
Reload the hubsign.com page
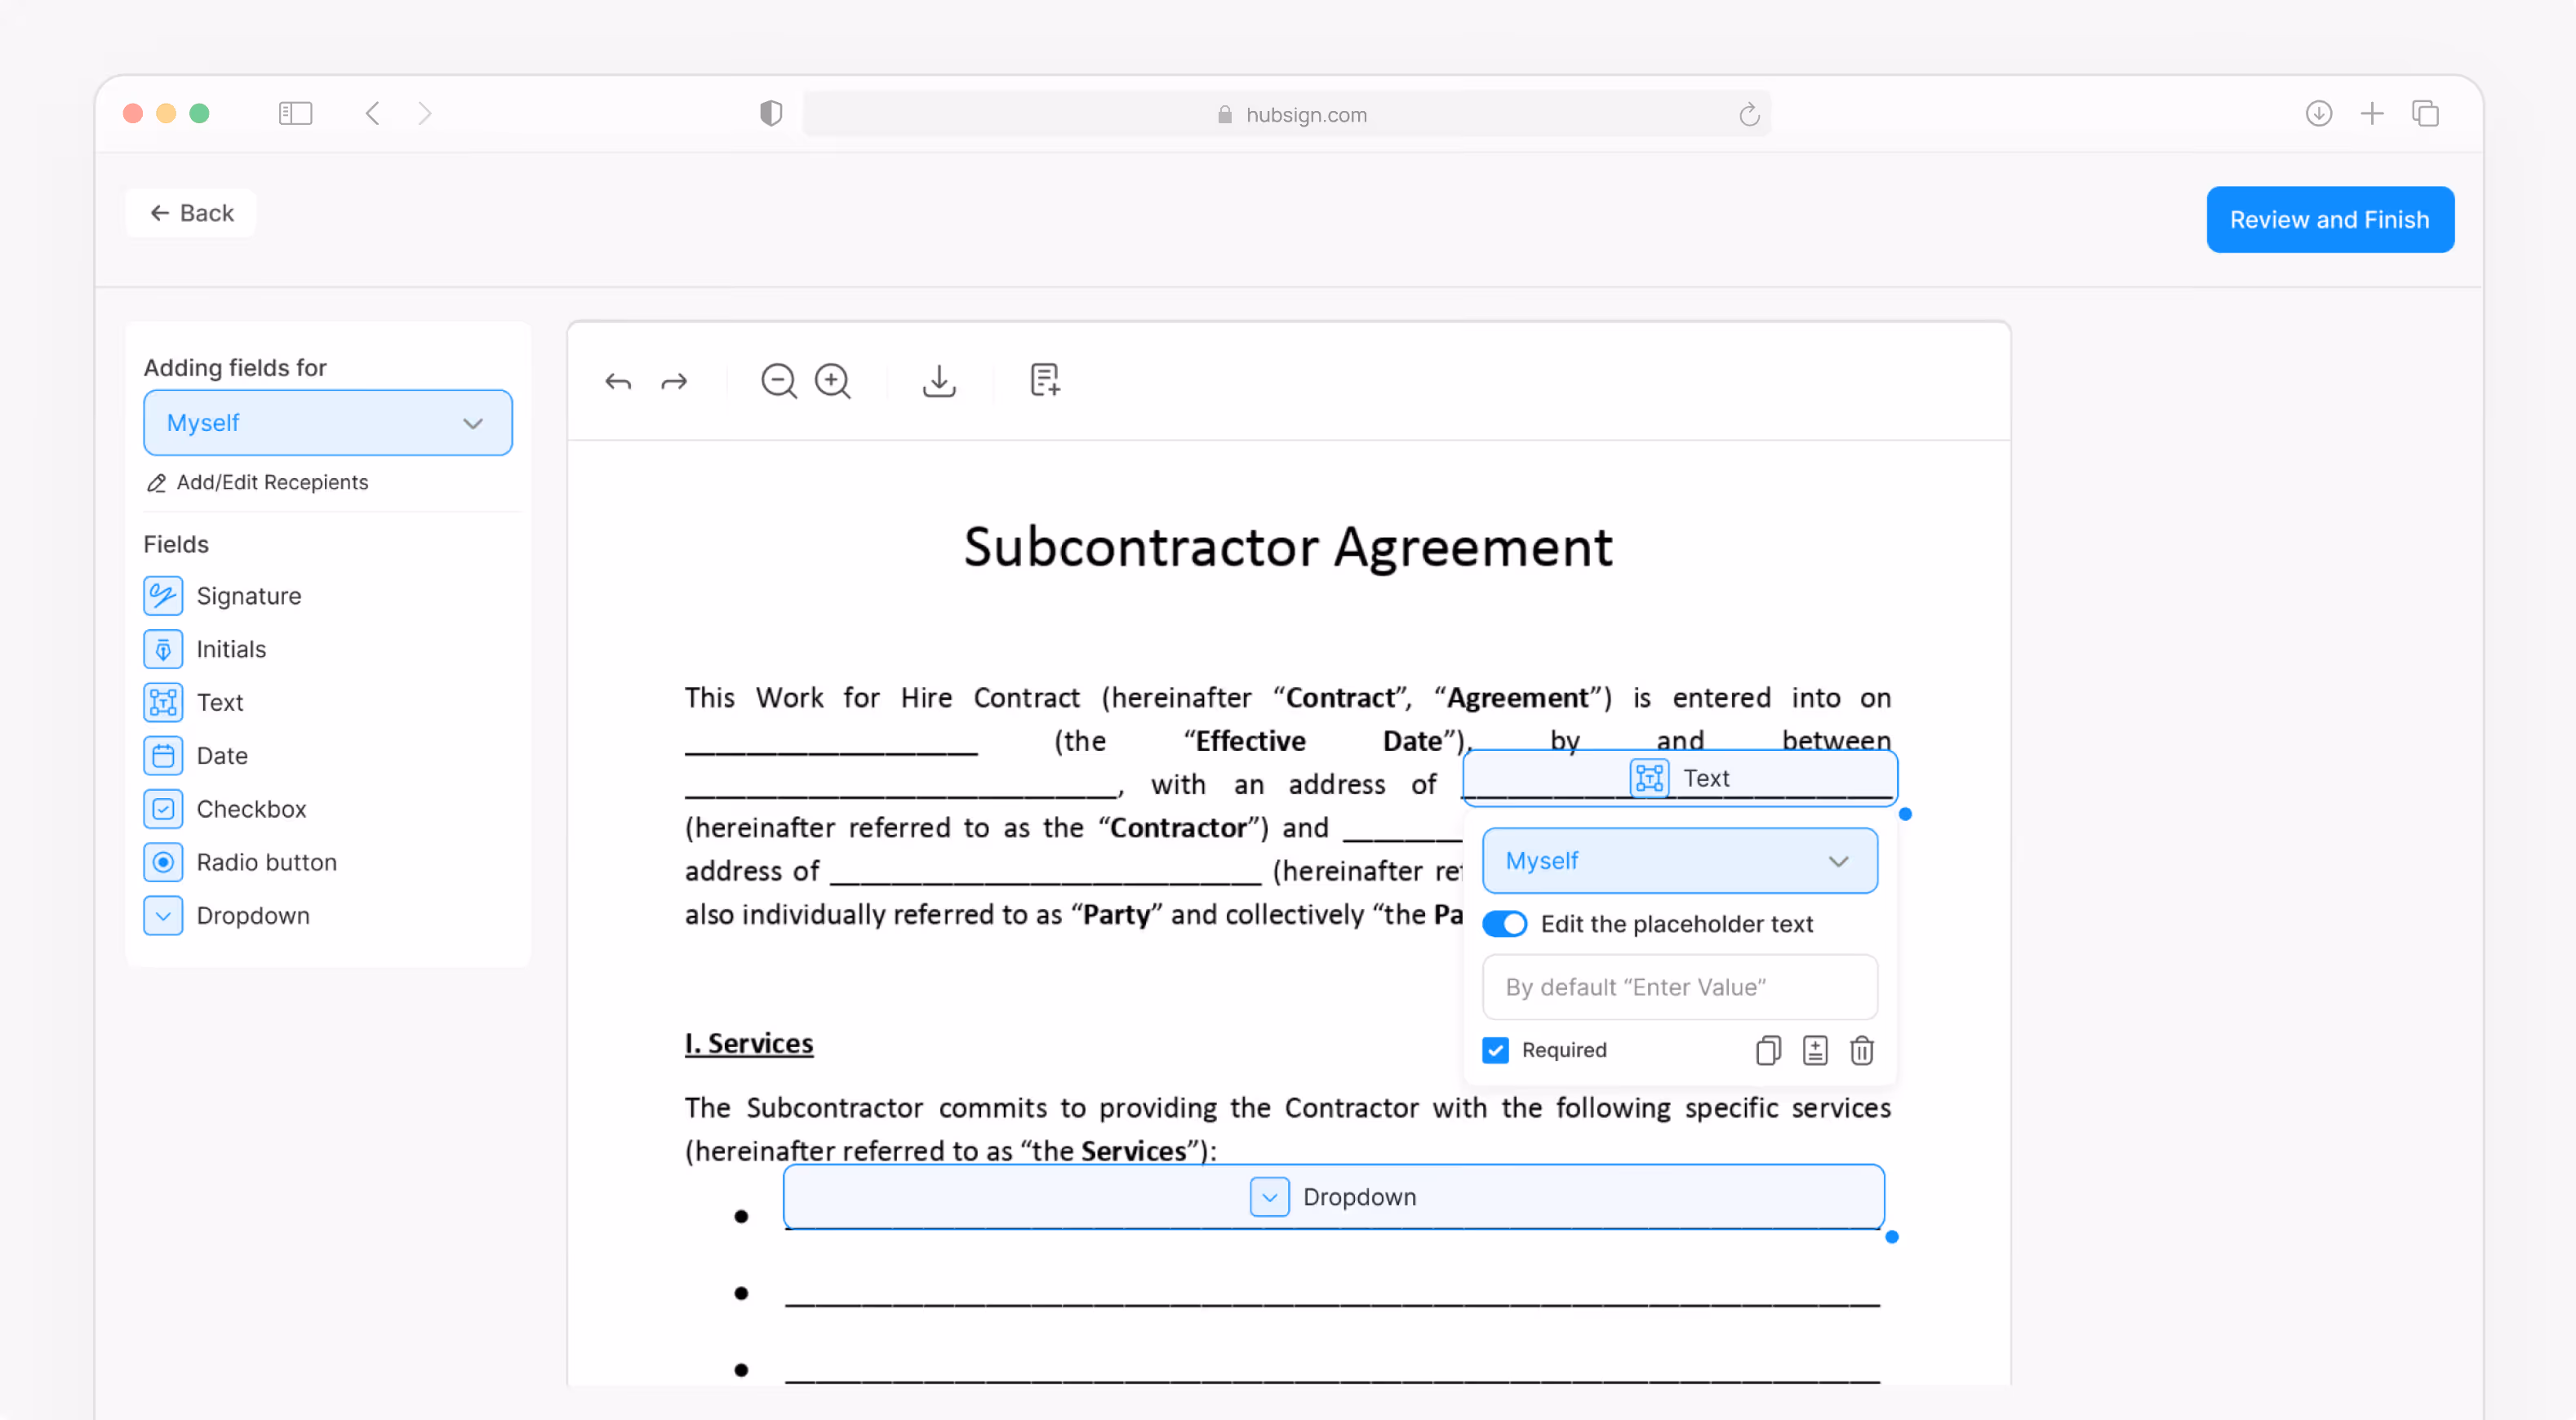point(1748,114)
